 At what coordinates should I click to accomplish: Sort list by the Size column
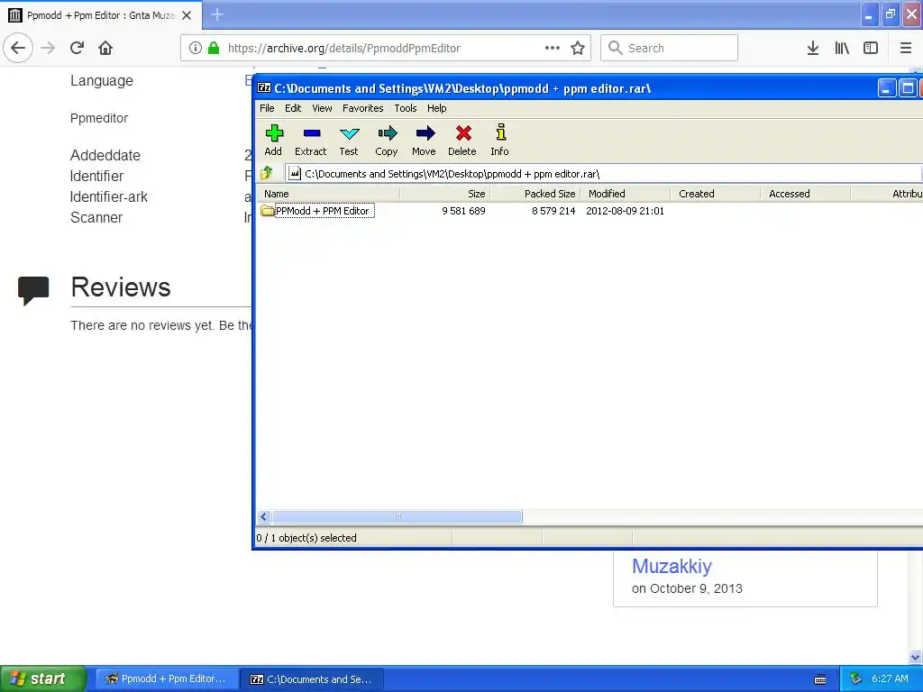[445, 194]
